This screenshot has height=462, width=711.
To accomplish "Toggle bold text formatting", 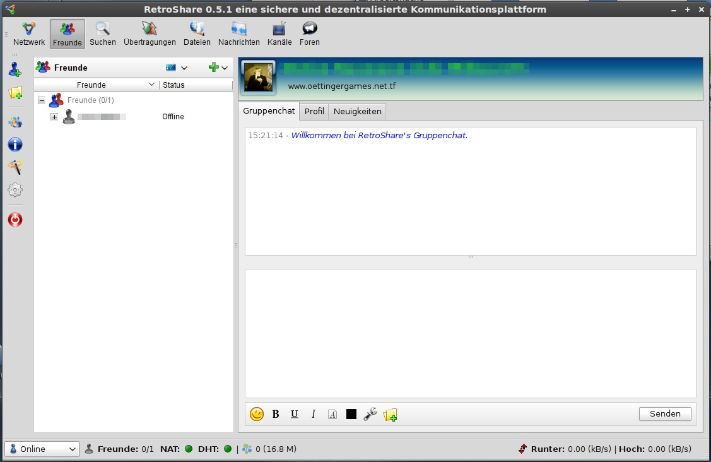I will [276, 414].
